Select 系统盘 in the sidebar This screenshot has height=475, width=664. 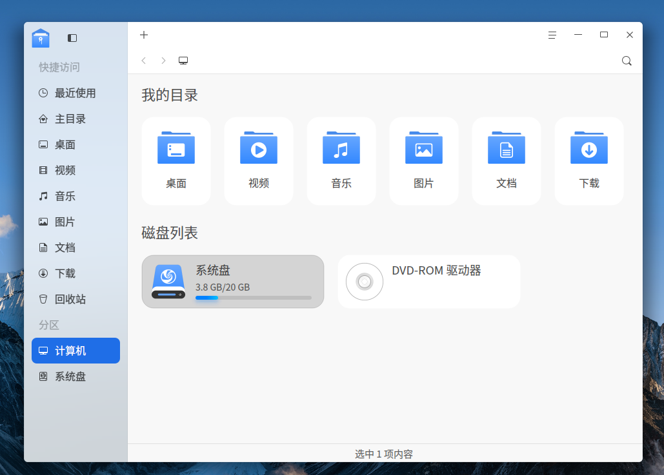75,376
